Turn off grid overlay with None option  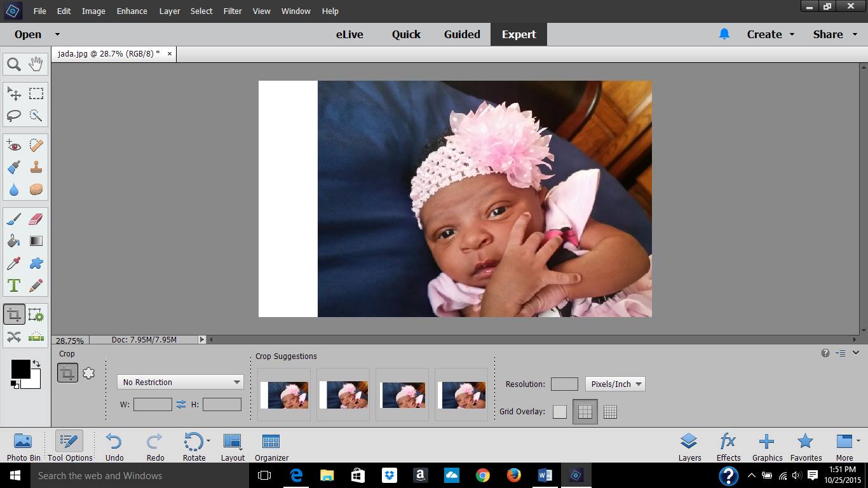559,412
